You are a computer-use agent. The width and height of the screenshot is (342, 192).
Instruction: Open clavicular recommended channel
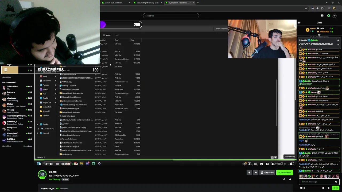17,99
